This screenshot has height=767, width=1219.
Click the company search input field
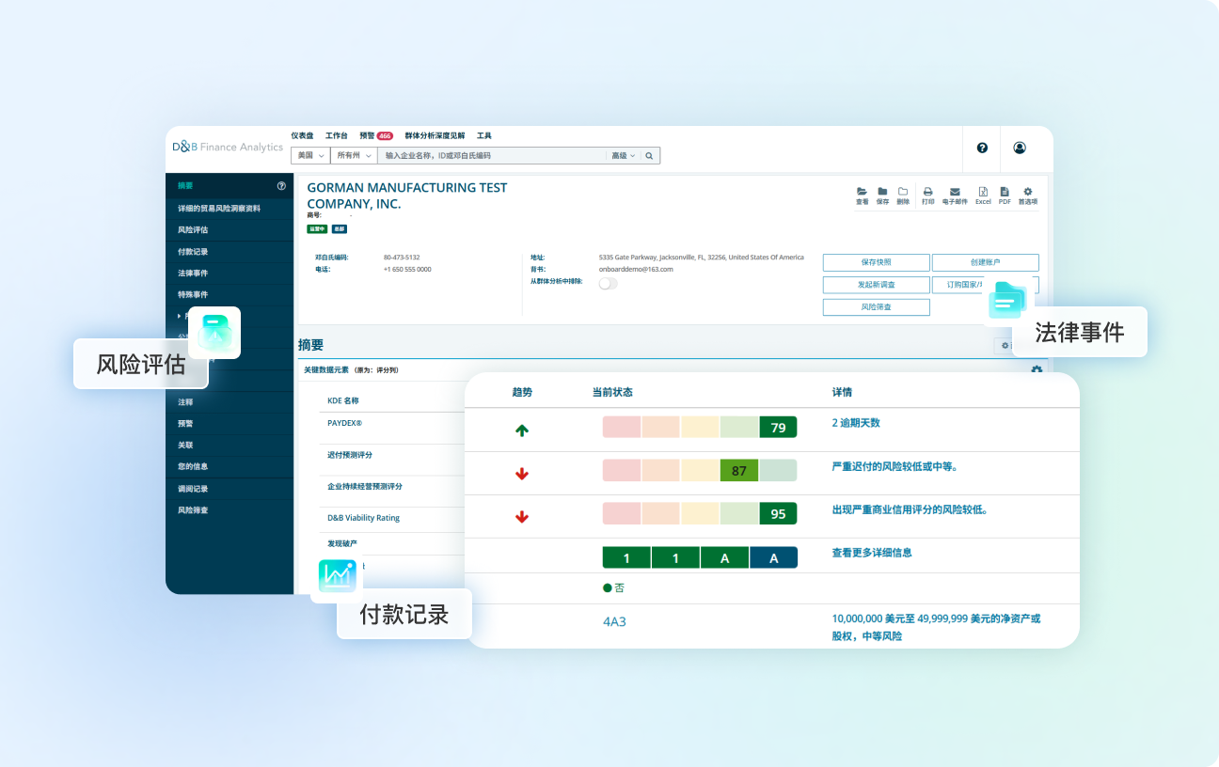click(493, 156)
